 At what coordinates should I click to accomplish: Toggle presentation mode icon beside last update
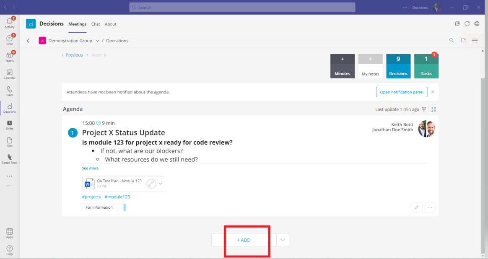424,109
